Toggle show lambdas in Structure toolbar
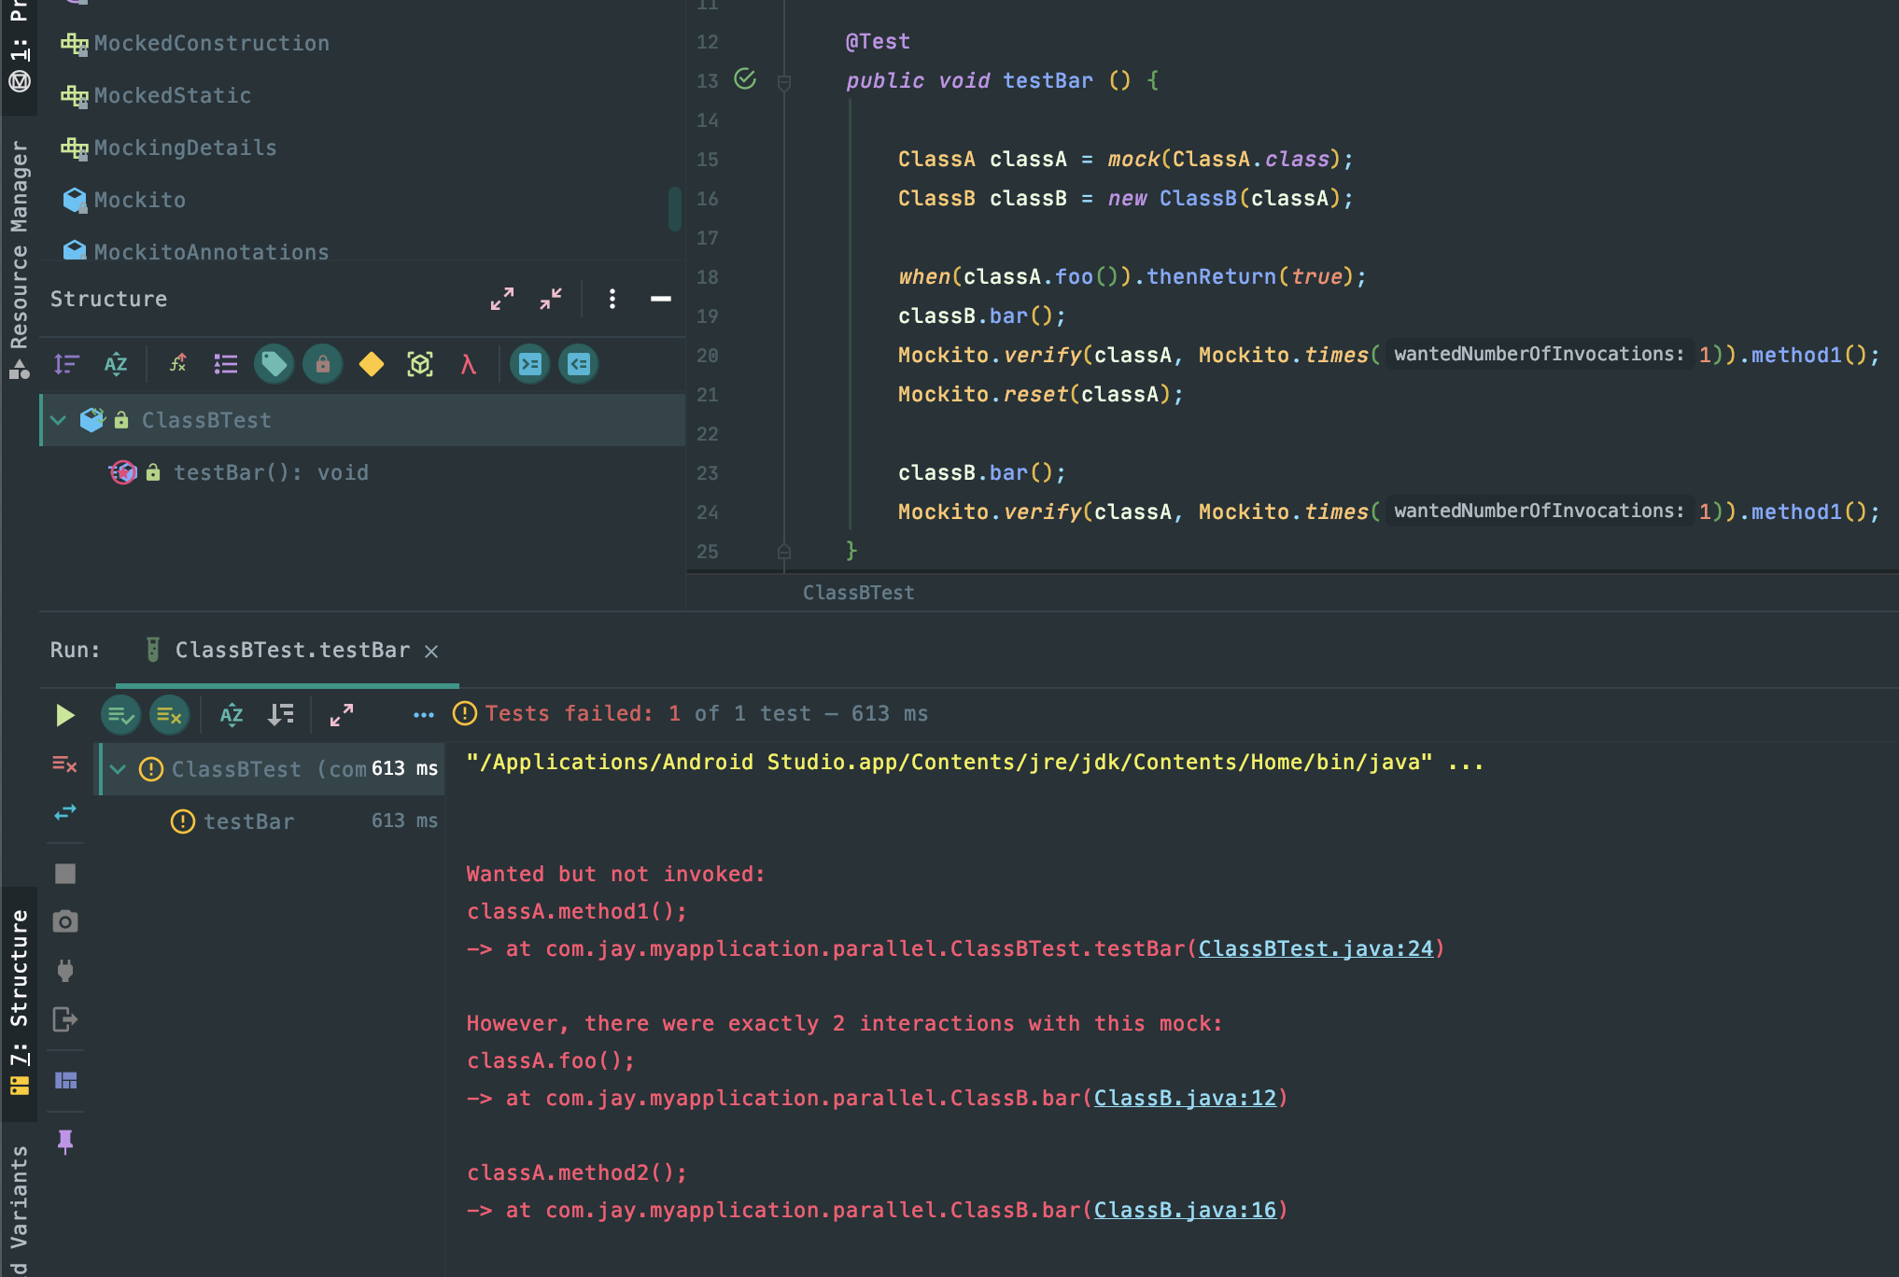Image resolution: width=1899 pixels, height=1277 pixels. (x=469, y=364)
